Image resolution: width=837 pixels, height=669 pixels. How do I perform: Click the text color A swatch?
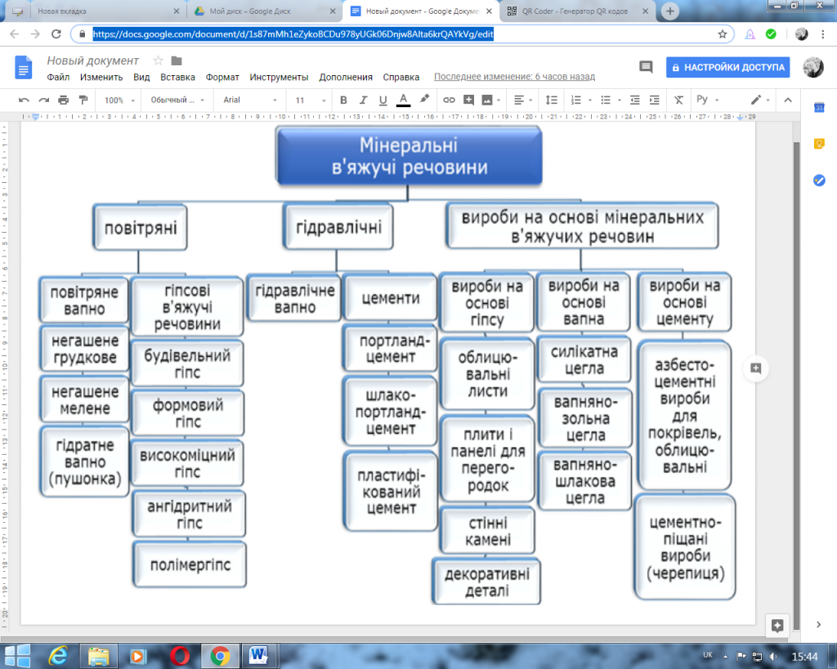[x=403, y=100]
